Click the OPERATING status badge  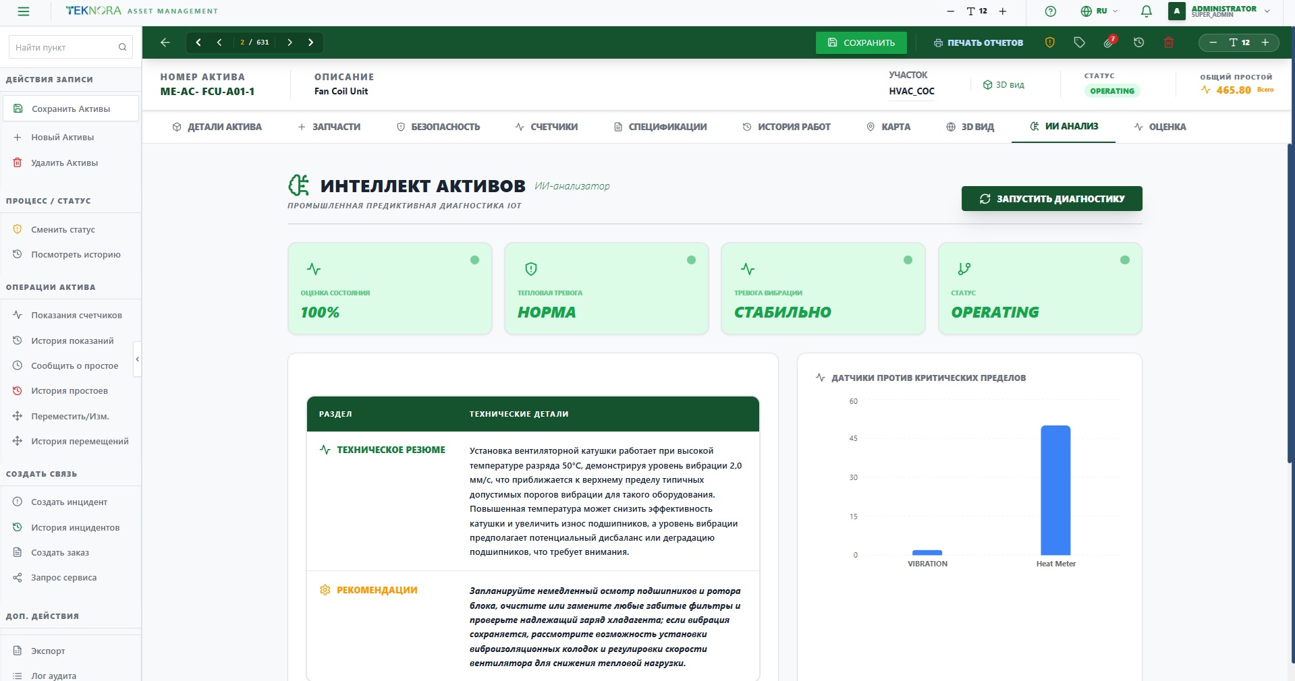[1112, 91]
